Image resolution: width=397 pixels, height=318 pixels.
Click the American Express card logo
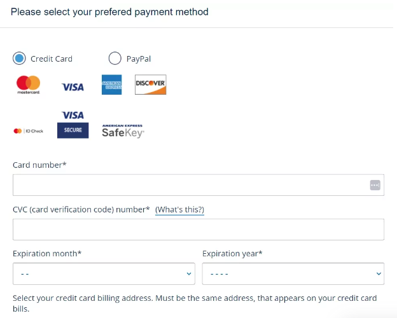pos(111,85)
